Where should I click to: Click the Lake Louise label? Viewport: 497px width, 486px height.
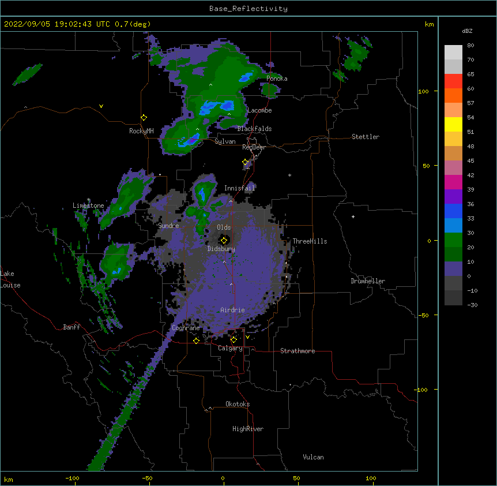click(10, 279)
